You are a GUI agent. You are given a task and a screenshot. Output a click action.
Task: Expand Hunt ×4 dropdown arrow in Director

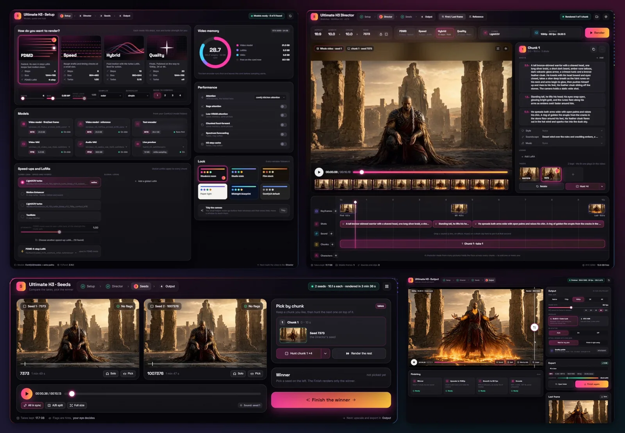click(x=602, y=186)
